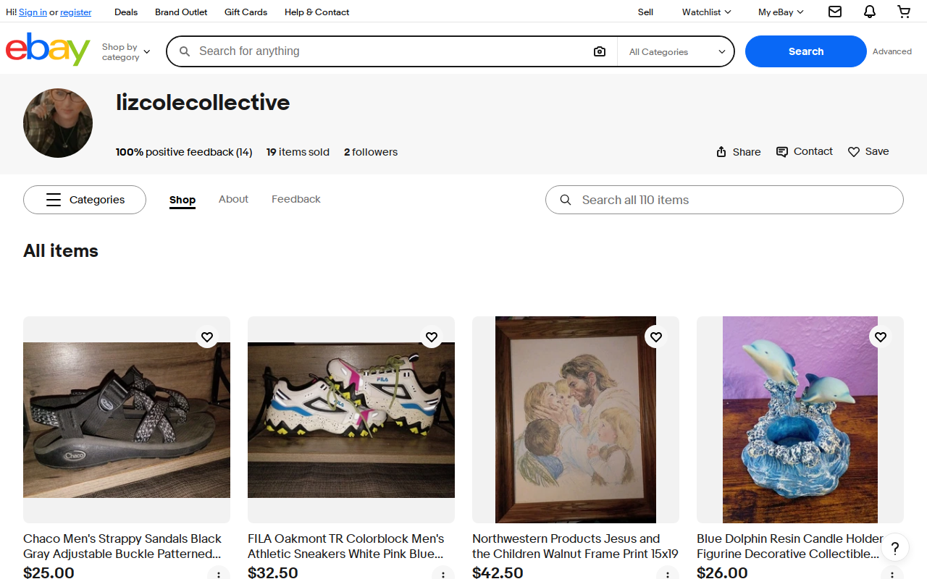Click the register link
927x579 pixels.
coord(76,12)
